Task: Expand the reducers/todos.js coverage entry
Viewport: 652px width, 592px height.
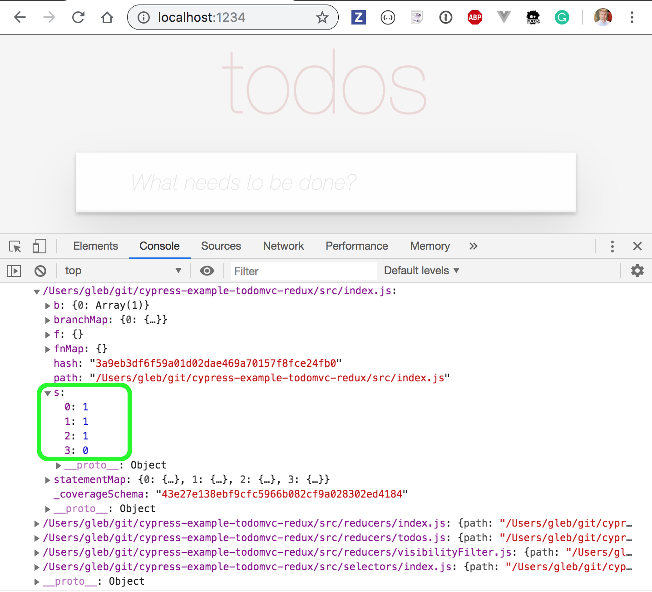Action: tap(37, 538)
